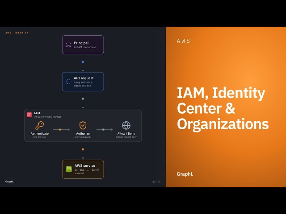Click the 'AWS' label on the orange panel
The height and width of the screenshot is (214, 286).
coord(183,41)
